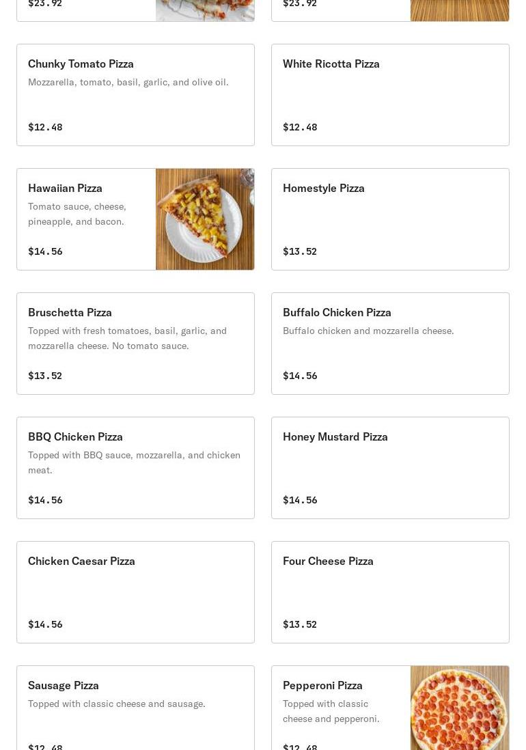
Task: Pick the Honey Mustard Pizza card
Action: click(390, 468)
